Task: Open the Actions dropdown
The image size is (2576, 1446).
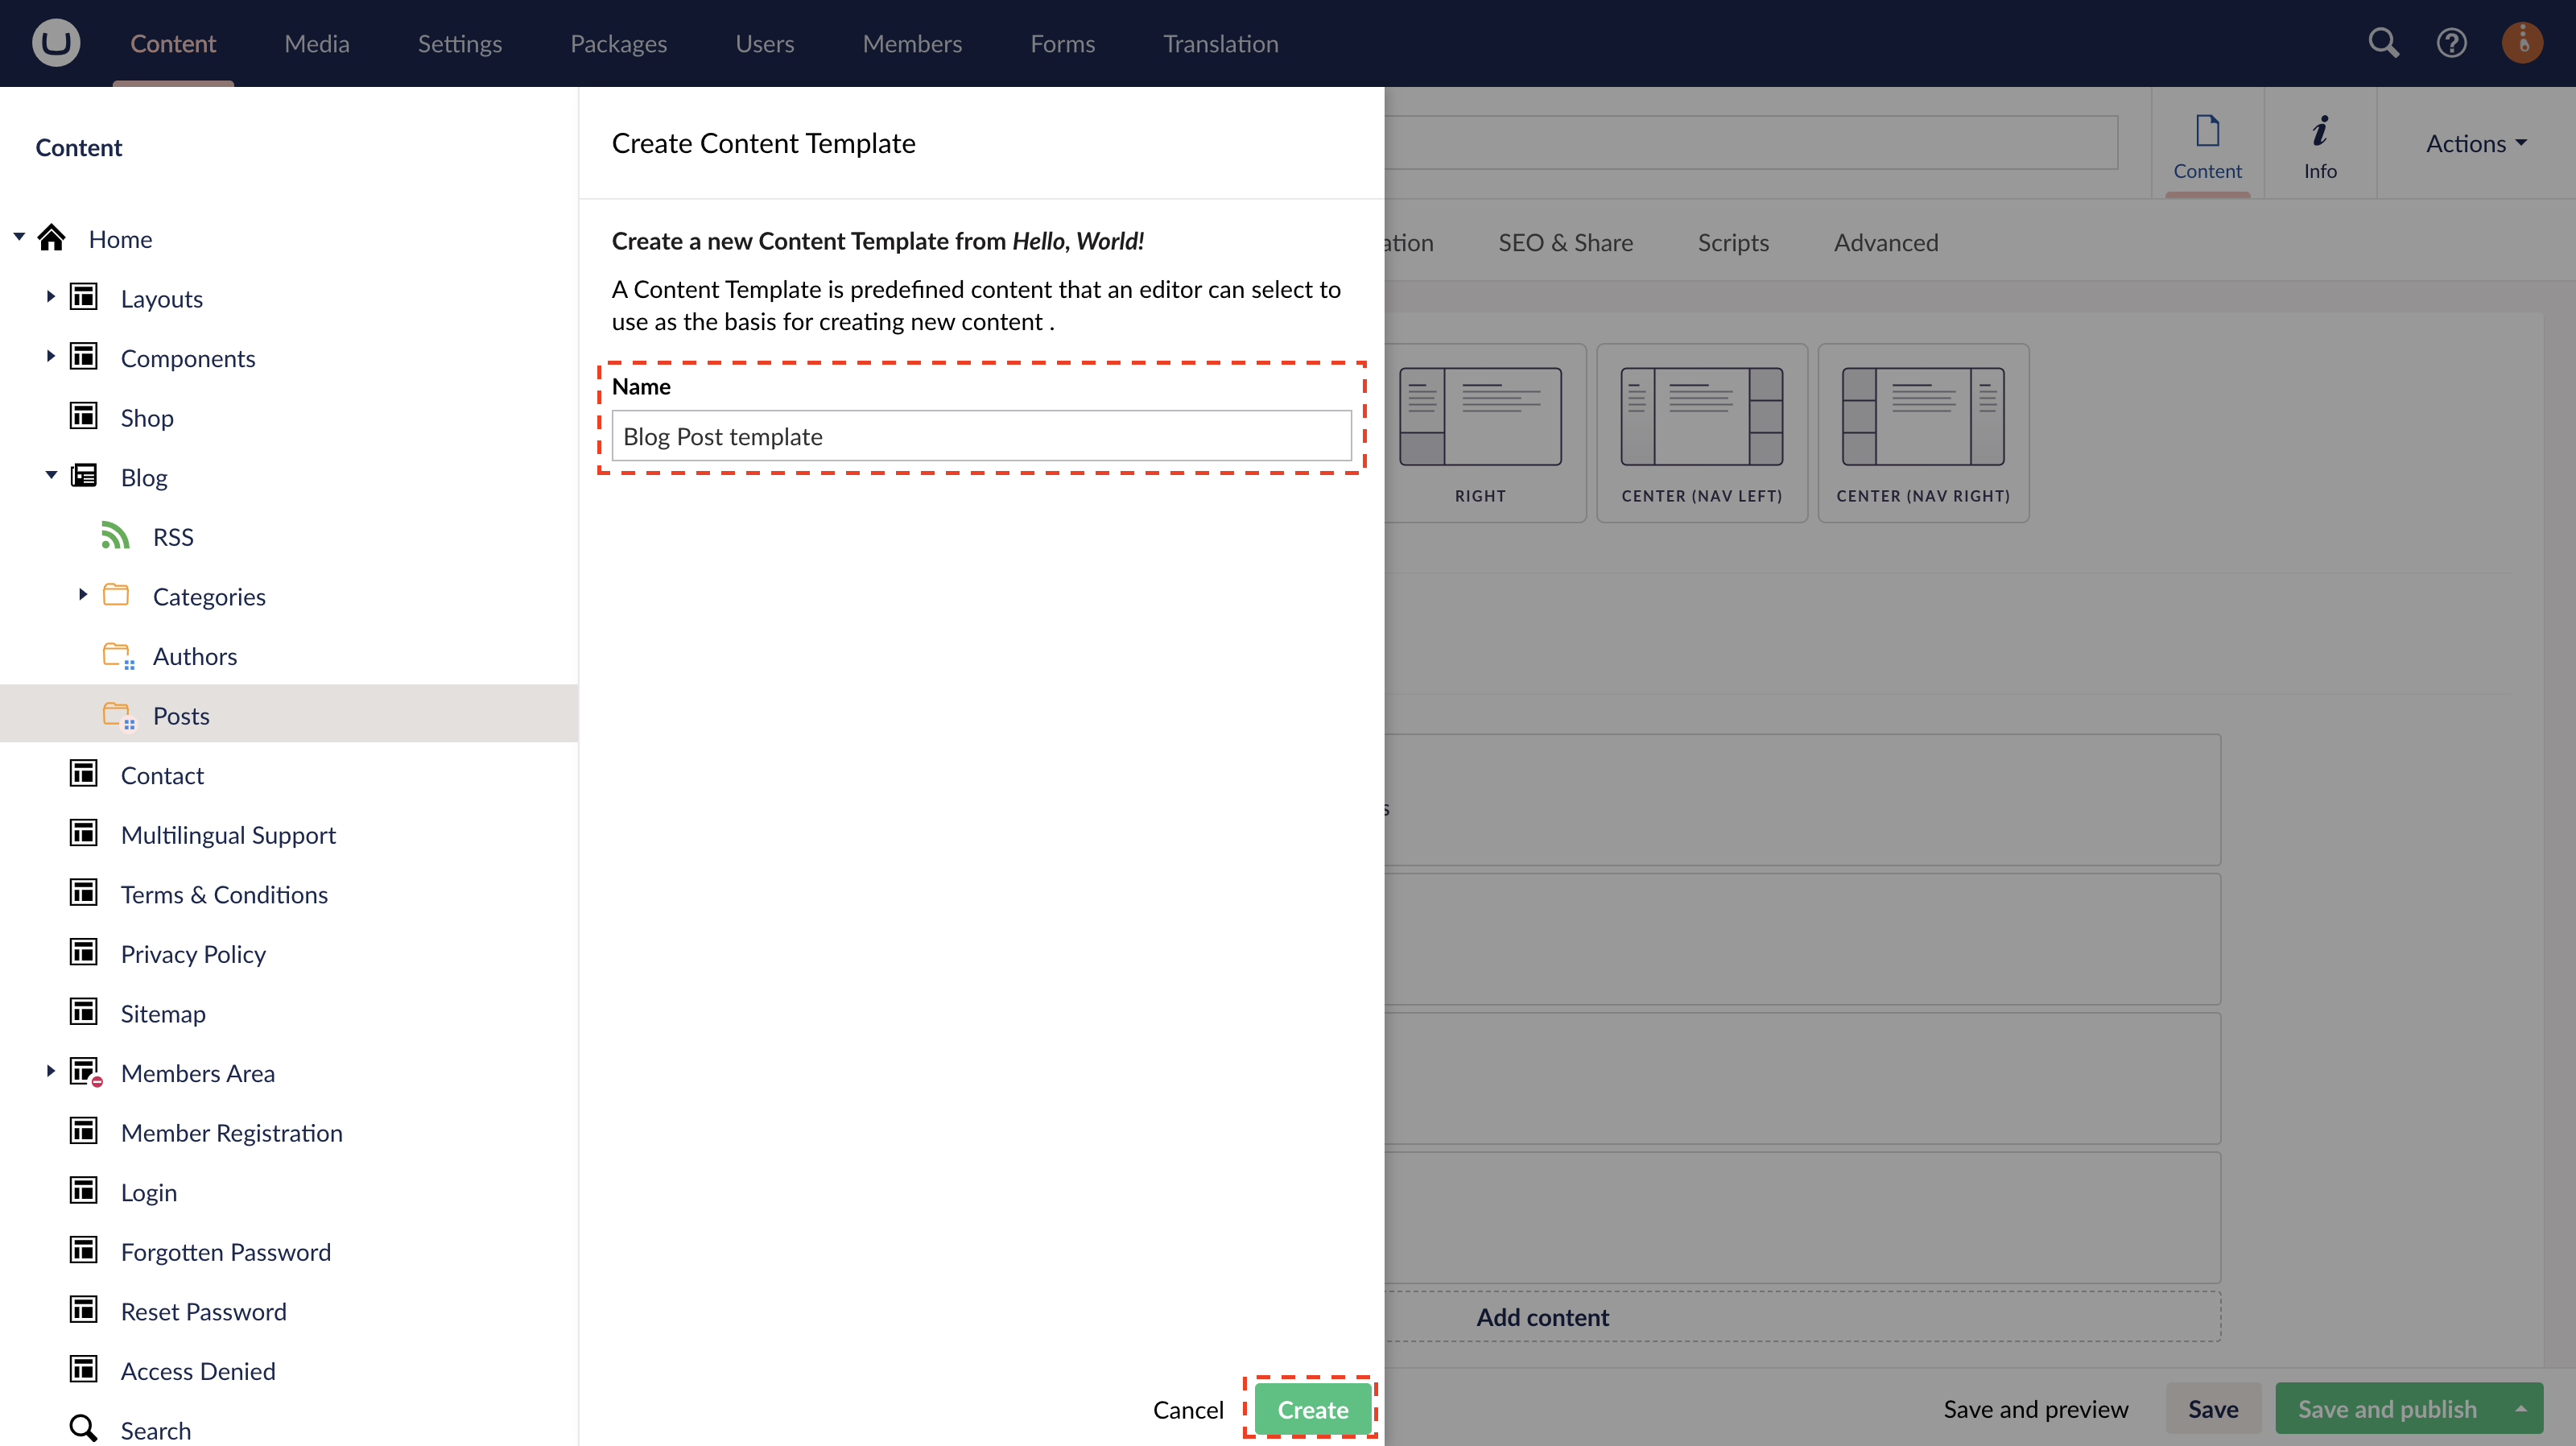Action: (2474, 143)
